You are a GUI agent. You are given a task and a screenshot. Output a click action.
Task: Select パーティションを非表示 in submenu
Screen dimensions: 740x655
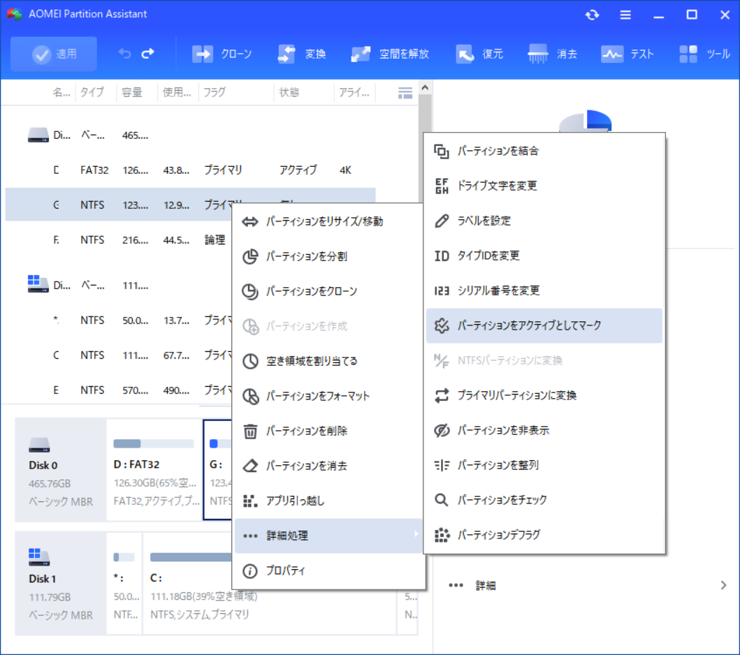(544, 430)
